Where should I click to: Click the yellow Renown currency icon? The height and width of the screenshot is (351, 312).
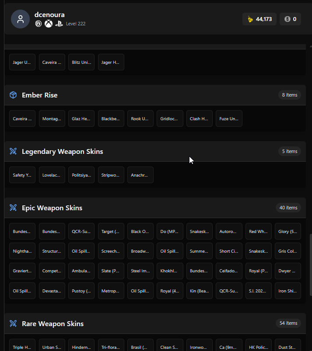pos(250,19)
